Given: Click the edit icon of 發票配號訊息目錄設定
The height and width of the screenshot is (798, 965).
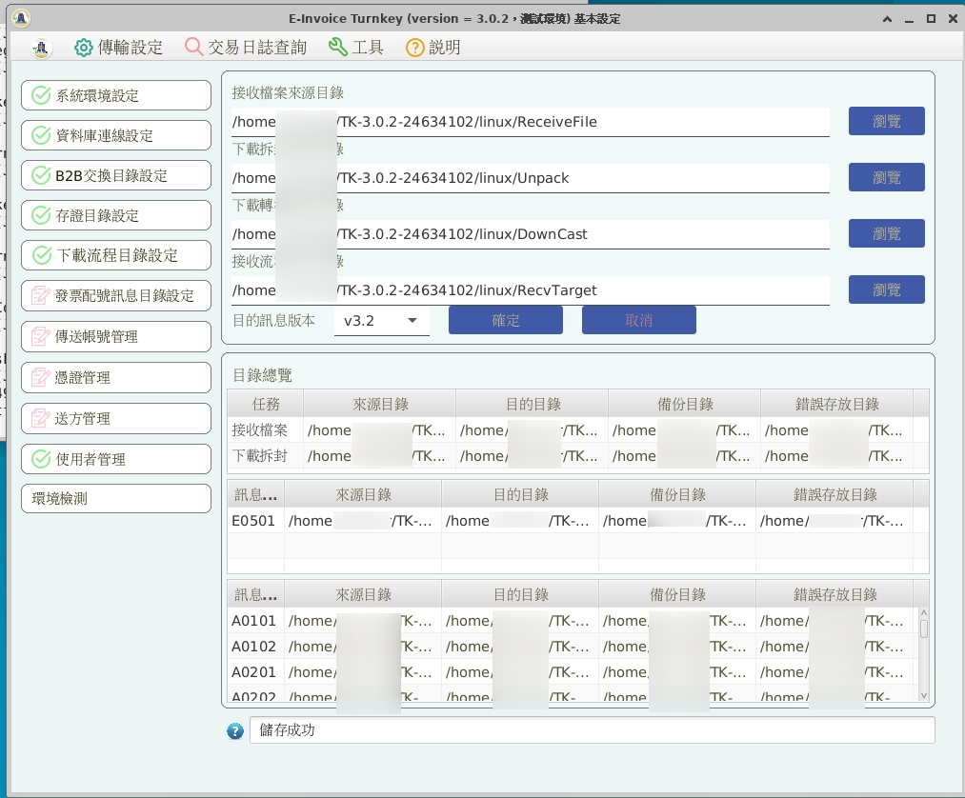Looking at the screenshot, I should click(41, 295).
